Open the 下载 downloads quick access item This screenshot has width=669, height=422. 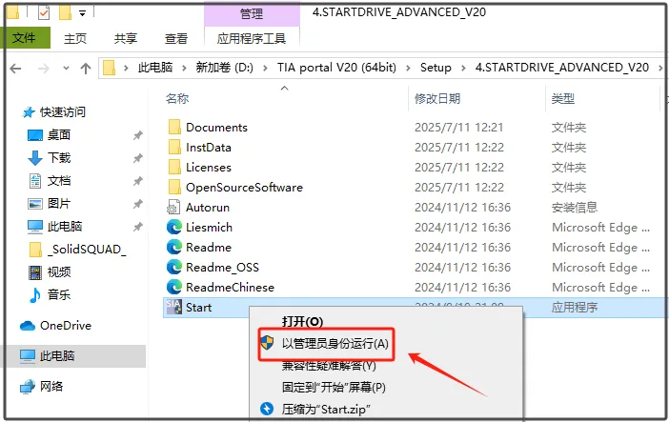tap(59, 158)
